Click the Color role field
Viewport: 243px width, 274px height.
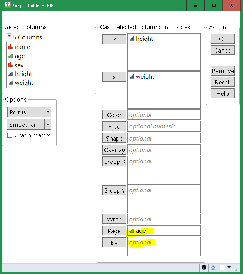[x=164, y=115]
